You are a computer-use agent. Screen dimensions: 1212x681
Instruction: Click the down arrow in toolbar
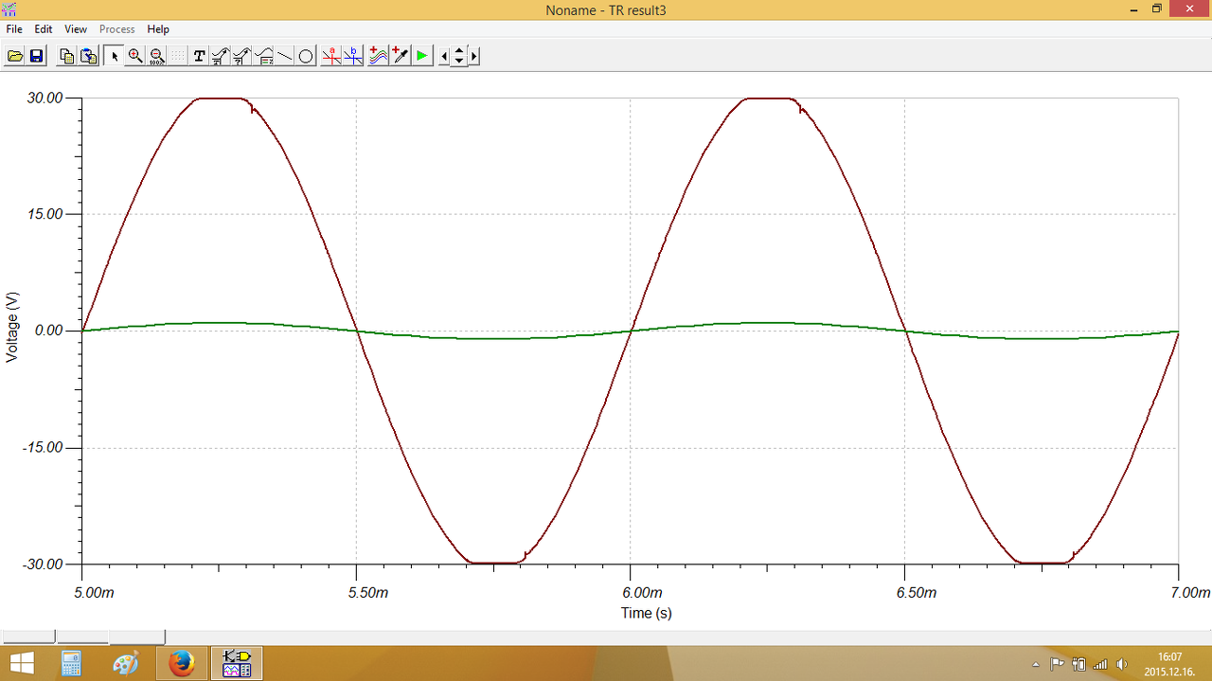tap(459, 61)
